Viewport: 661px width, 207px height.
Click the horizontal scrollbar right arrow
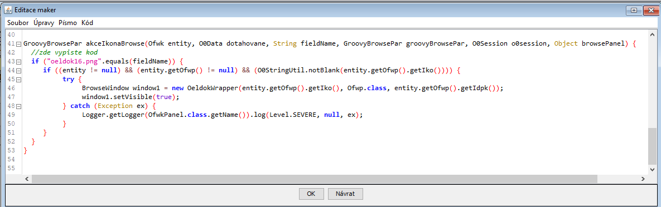643,179
